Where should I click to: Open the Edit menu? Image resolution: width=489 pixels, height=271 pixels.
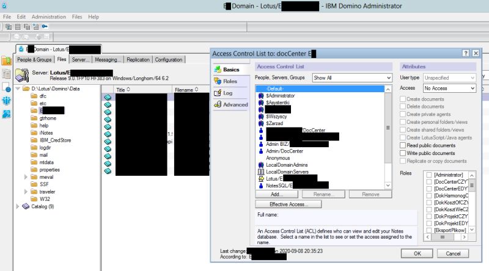click(x=21, y=17)
